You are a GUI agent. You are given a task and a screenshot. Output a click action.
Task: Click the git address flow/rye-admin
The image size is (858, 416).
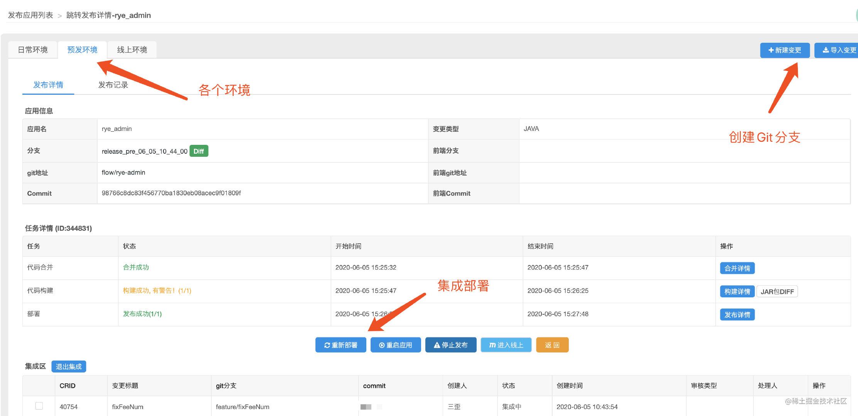(123, 173)
